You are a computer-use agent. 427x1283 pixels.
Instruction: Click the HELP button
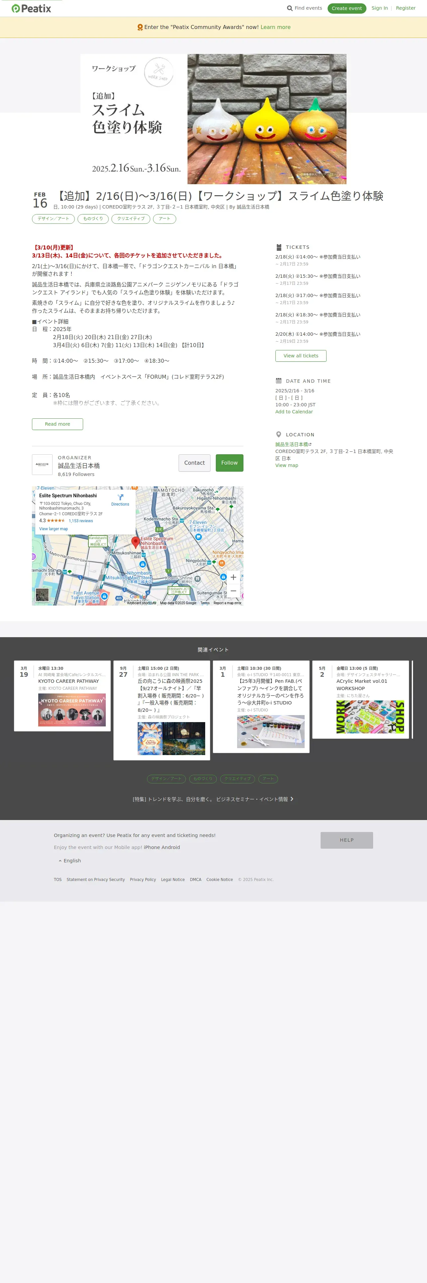coord(347,840)
